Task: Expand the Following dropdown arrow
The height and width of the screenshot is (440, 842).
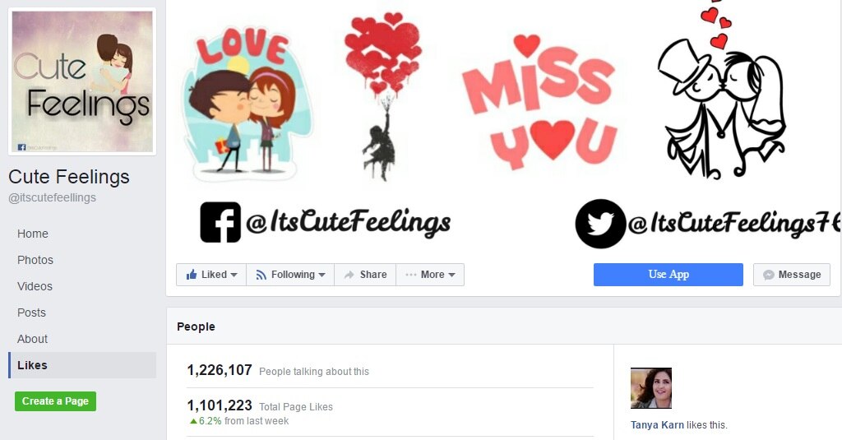Action: tap(322, 275)
